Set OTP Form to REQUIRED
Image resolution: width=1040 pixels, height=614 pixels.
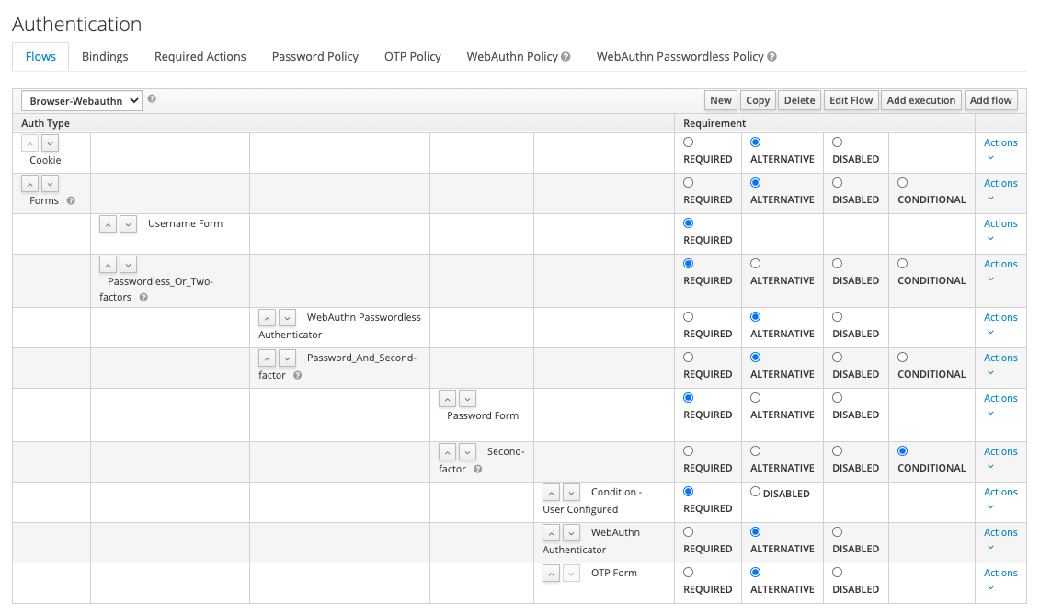coord(688,572)
